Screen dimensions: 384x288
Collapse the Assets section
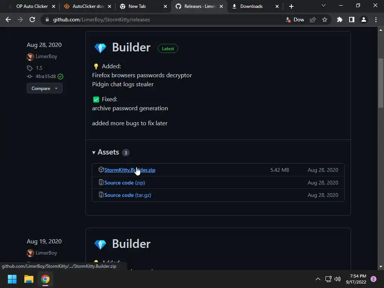(x=105, y=152)
